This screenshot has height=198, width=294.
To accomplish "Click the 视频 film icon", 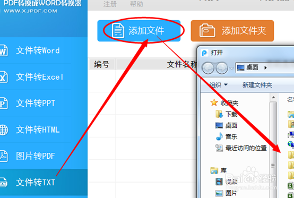I will click(x=219, y=182).
